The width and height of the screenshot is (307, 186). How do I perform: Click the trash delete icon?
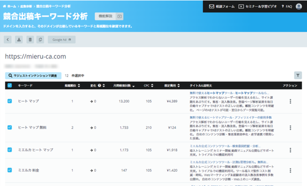[x=30, y=40]
